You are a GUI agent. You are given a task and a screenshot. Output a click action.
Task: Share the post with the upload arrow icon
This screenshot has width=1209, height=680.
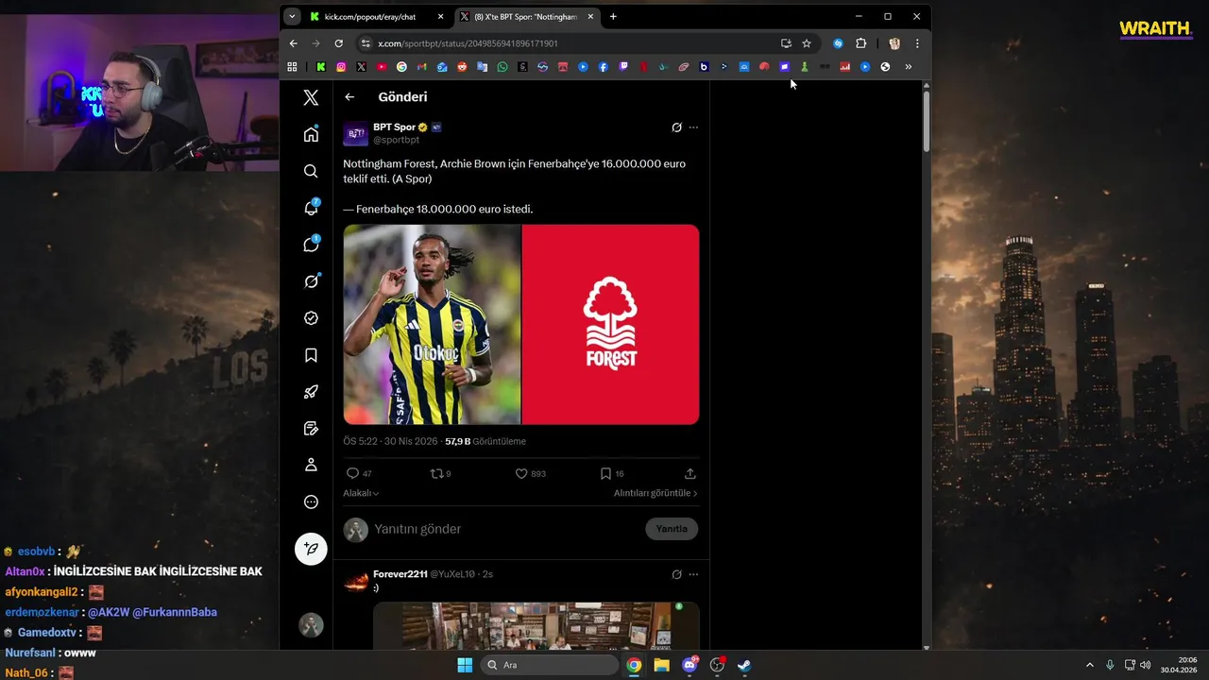[690, 473]
